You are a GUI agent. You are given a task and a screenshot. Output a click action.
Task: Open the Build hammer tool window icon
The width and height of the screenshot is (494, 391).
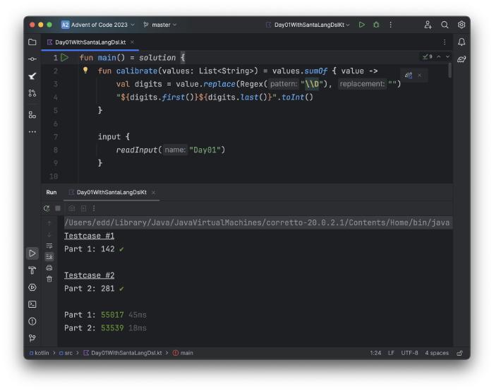pyautogui.click(x=32, y=270)
